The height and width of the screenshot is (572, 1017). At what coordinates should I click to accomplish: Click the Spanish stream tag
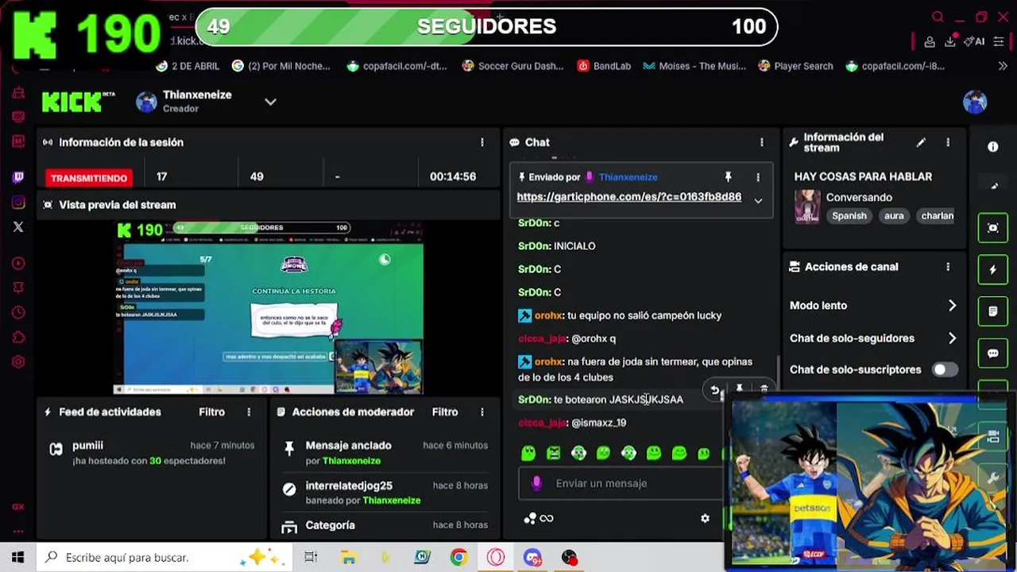(849, 215)
